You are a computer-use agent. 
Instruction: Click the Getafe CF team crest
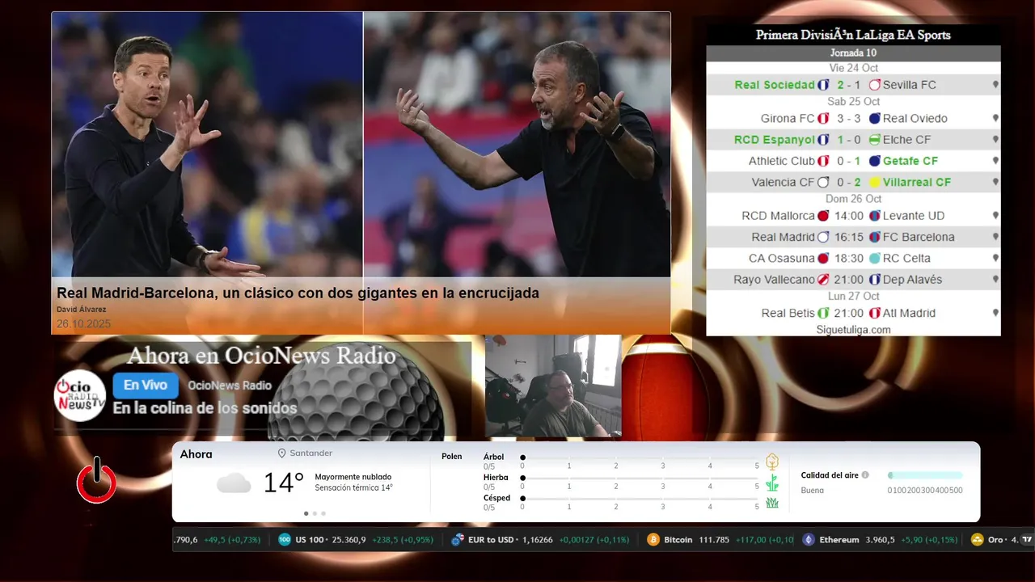tap(874, 162)
